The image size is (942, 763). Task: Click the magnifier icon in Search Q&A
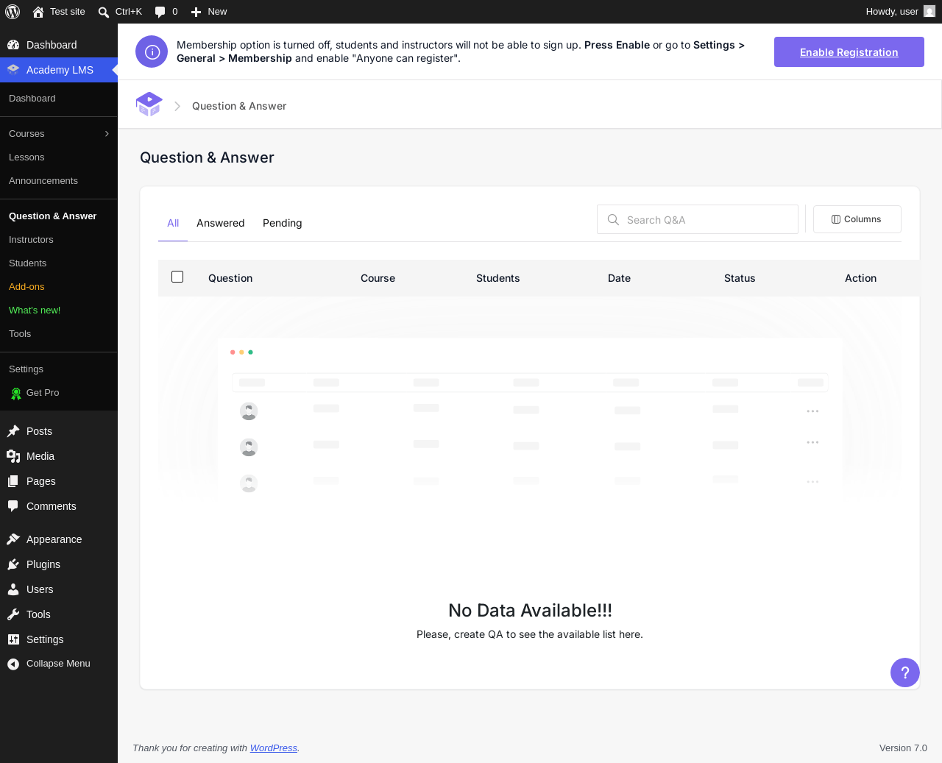coord(613,219)
